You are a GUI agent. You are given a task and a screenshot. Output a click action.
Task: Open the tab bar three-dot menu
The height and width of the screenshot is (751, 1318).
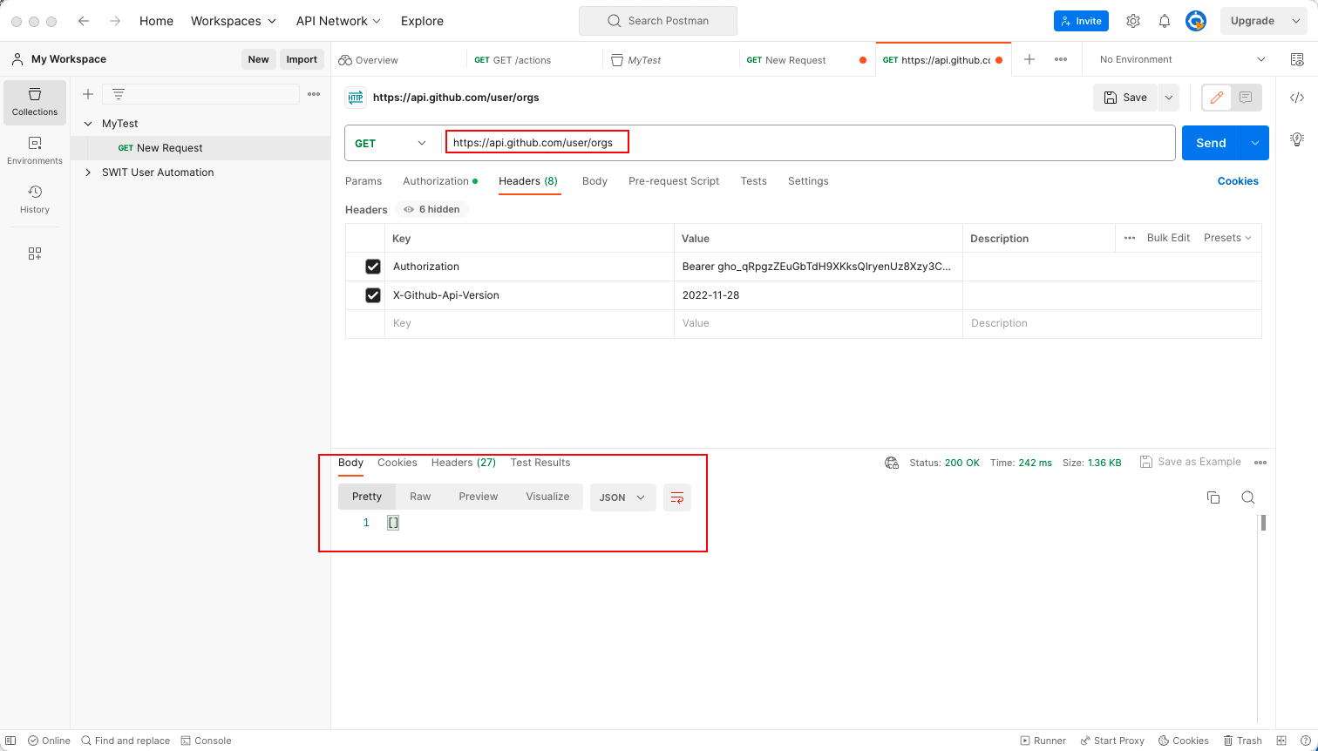[x=1061, y=59]
